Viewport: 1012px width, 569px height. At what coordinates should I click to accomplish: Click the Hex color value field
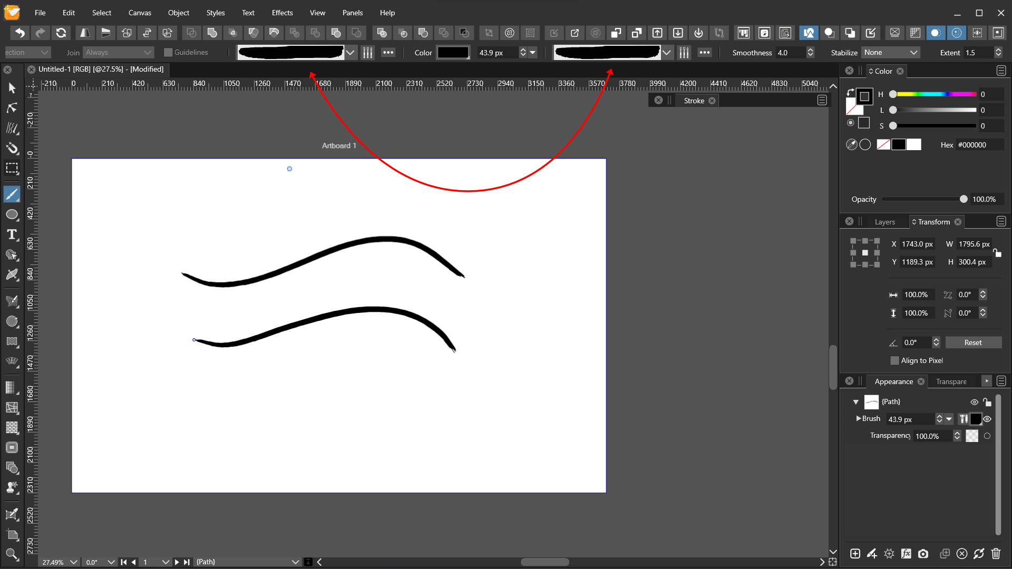tap(979, 145)
